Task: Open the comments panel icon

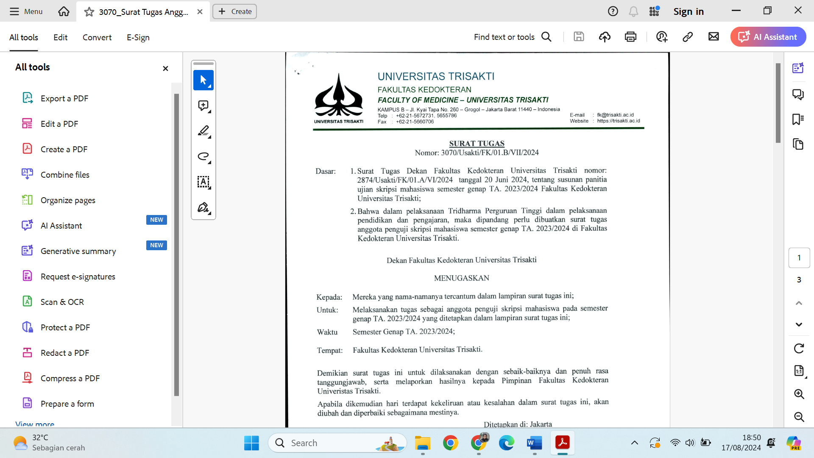Action: (x=798, y=94)
